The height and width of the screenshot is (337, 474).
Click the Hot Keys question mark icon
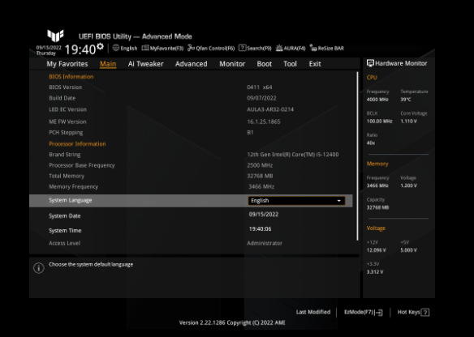point(425,312)
